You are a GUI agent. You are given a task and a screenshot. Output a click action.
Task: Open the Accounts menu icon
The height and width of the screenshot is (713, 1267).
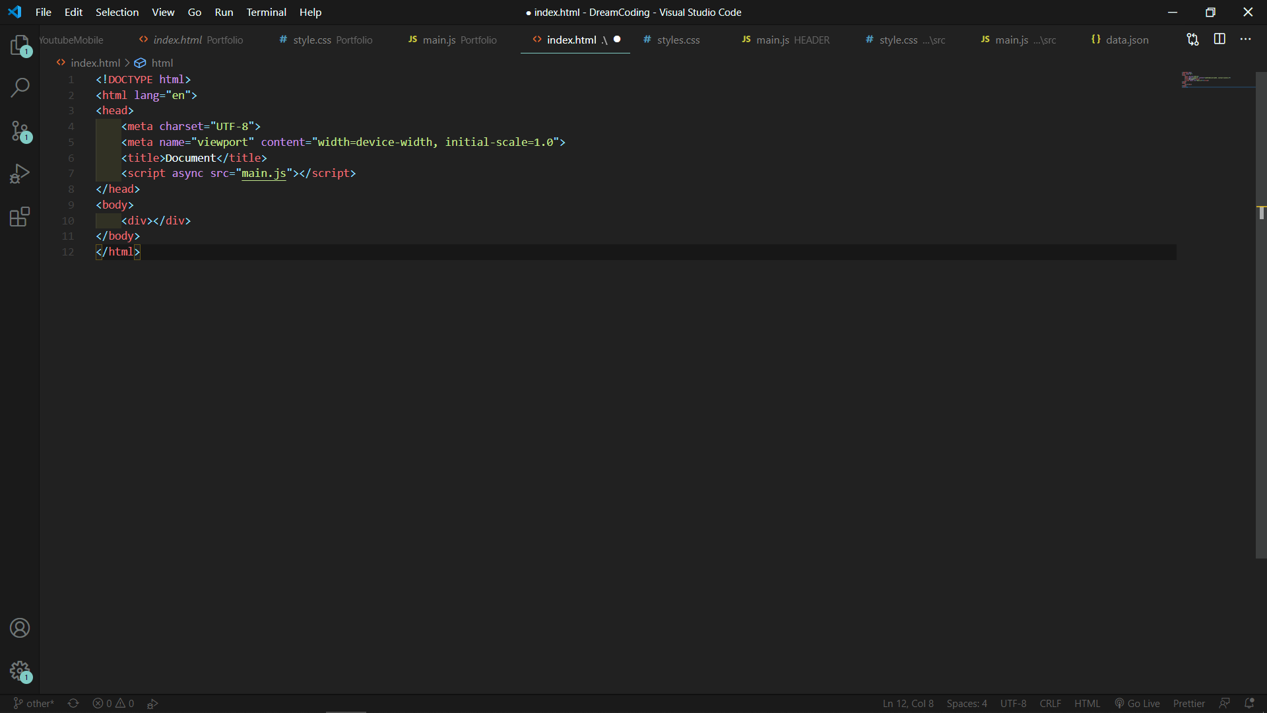20,628
